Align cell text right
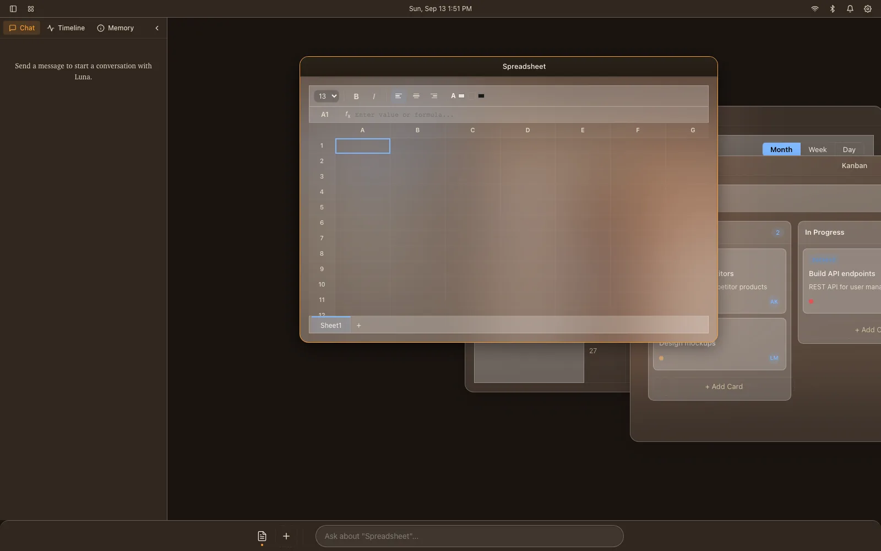 434,96
